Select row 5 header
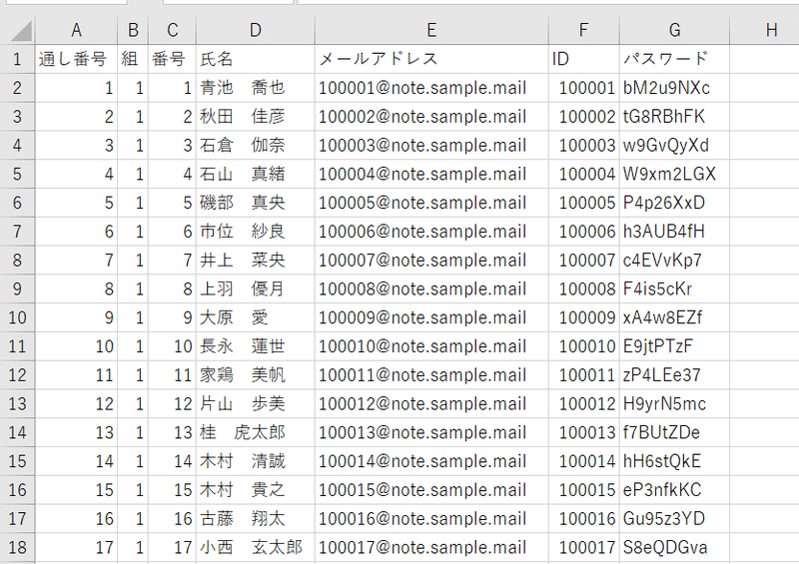 coord(17,175)
